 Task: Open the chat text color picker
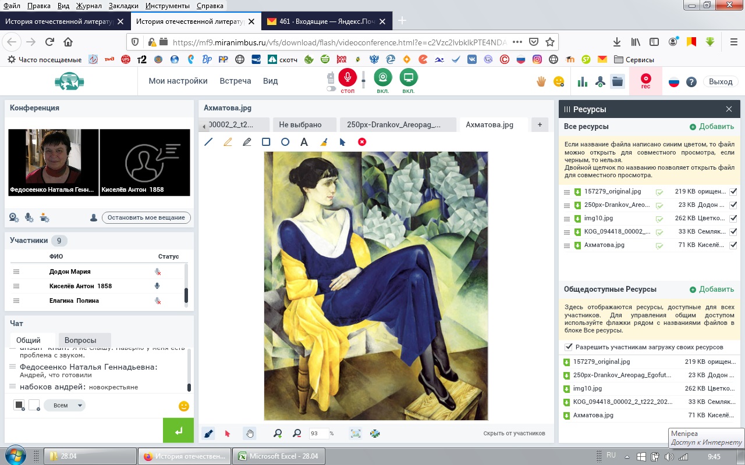point(19,405)
